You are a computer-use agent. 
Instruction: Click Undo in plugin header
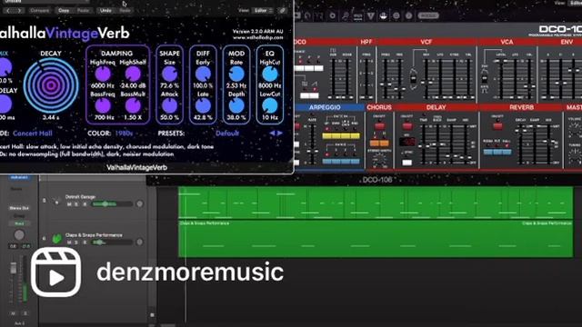(105, 10)
